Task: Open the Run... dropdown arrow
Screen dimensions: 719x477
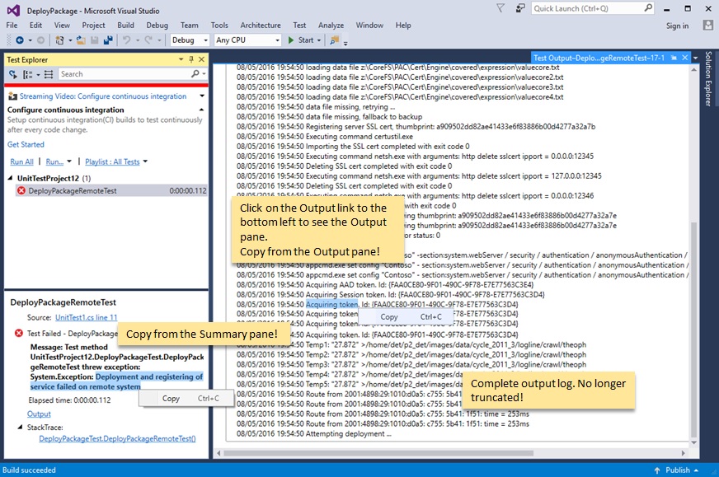Action: [69, 161]
